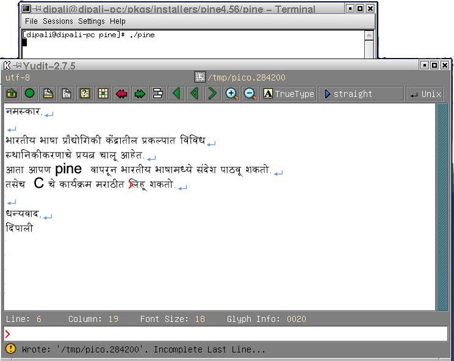The width and height of the screenshot is (454, 361).
Task: Toggle the Unix line-break mode button
Action: (425, 94)
